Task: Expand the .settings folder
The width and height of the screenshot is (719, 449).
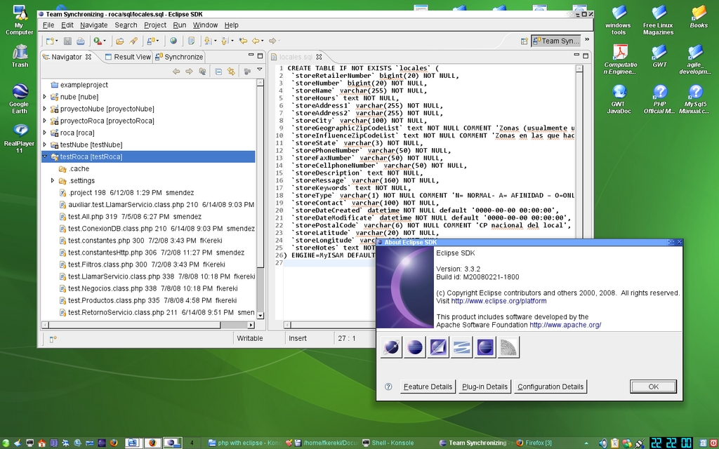Action: [x=53, y=180]
